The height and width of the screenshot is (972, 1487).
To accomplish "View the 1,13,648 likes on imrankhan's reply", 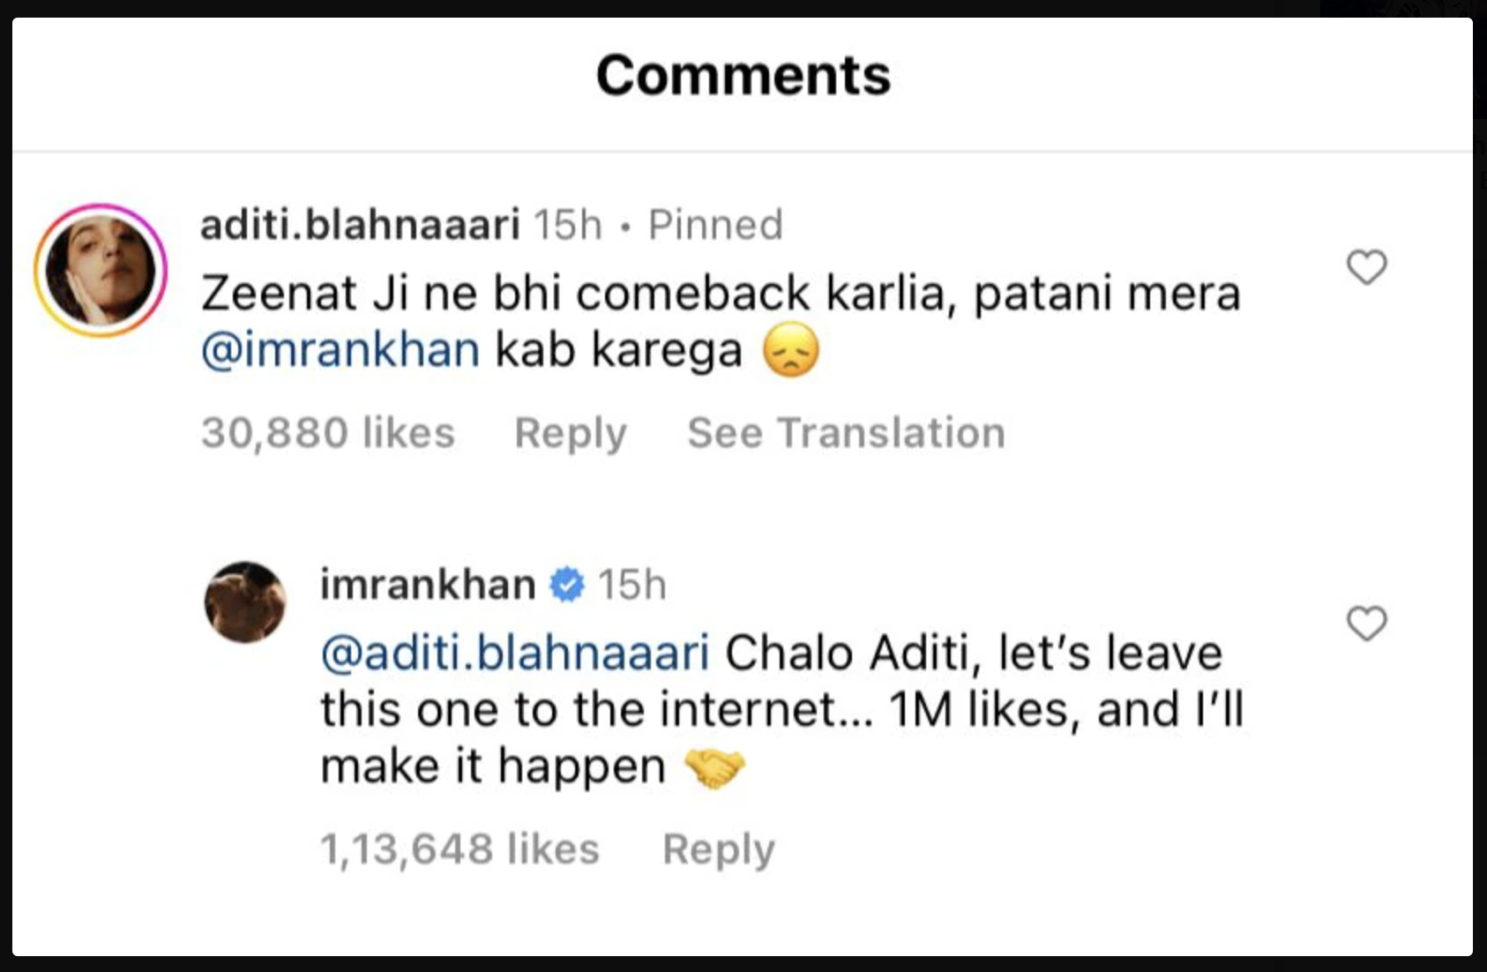I will click(x=460, y=849).
